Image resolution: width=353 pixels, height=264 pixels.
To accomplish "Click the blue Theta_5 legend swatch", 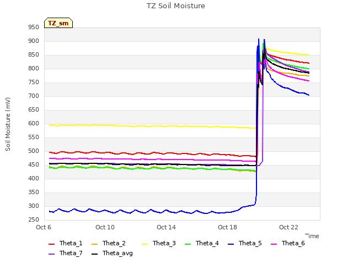I will [x=231, y=244].
